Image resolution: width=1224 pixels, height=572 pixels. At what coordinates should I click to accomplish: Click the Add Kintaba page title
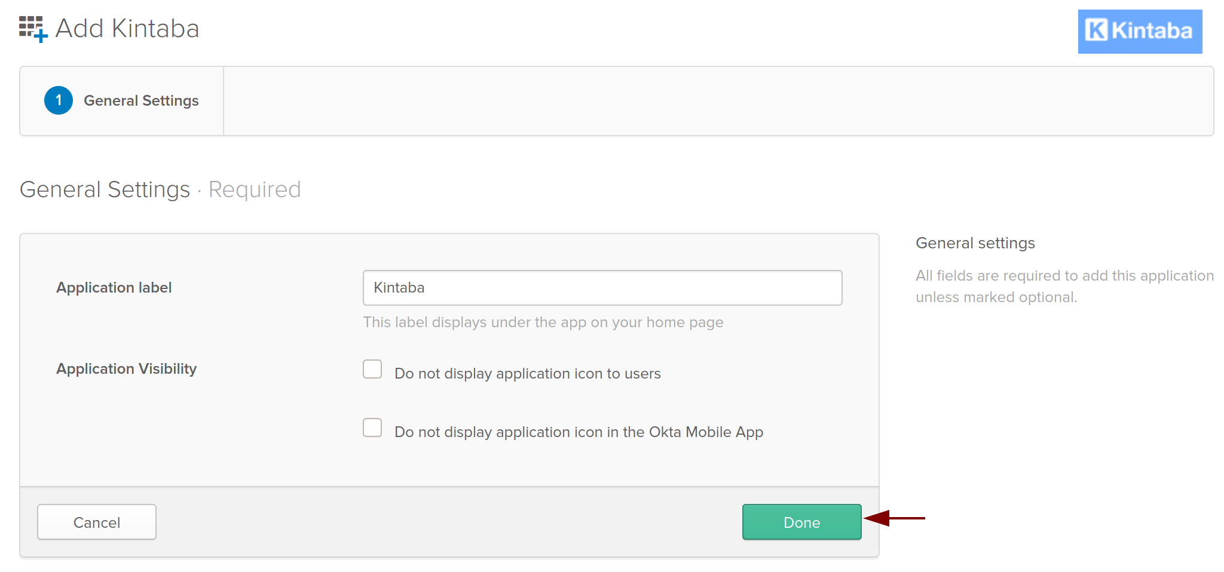click(x=127, y=29)
